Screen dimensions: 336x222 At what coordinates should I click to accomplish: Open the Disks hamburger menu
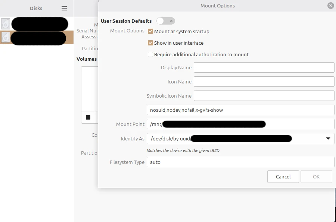(64, 8)
